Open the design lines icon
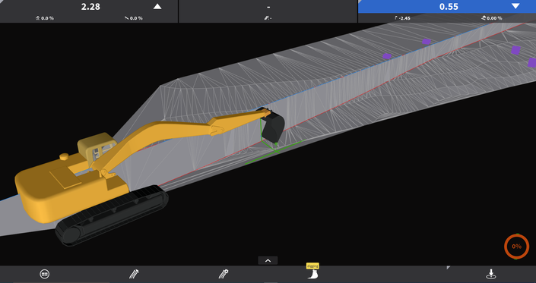536x283 pixels. click(134, 274)
